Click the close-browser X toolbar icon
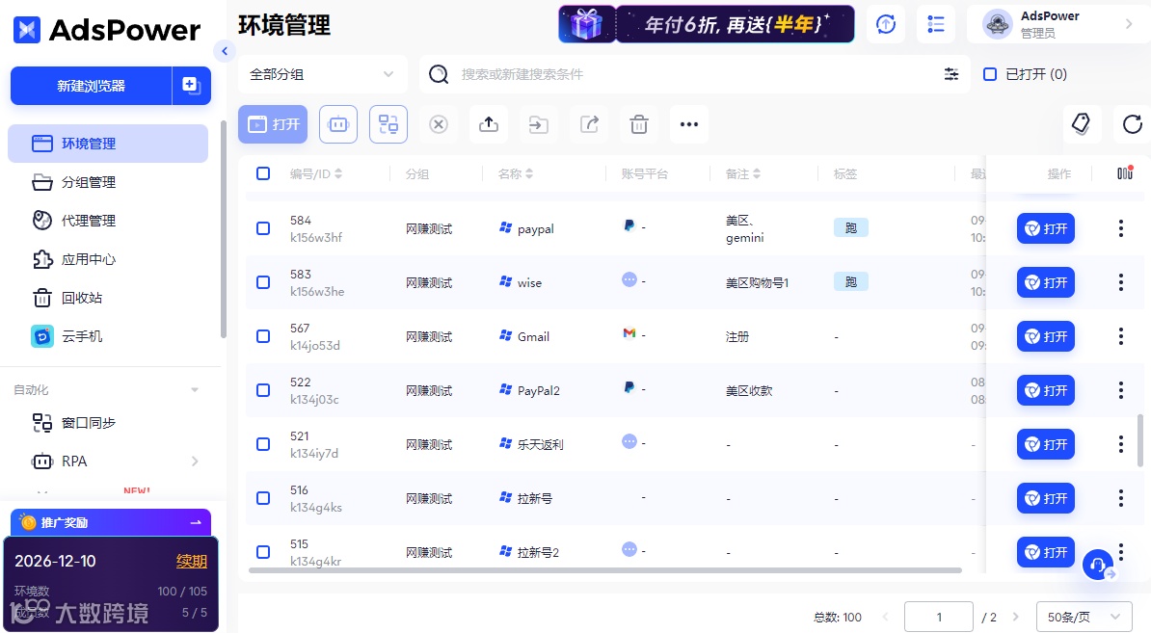1151x633 pixels. (439, 124)
